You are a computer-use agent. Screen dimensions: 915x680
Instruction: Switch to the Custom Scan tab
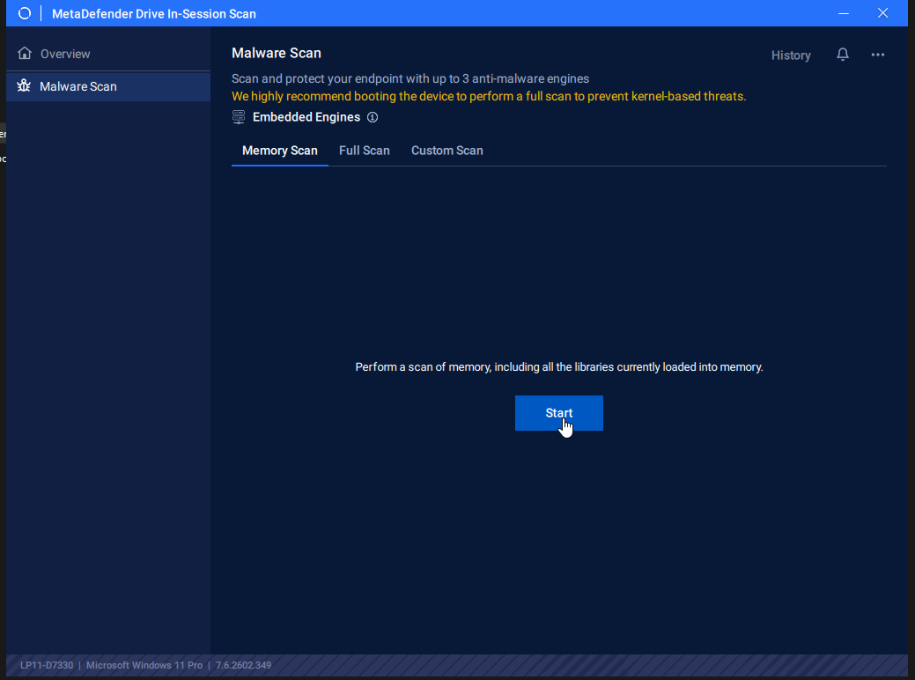pos(446,151)
